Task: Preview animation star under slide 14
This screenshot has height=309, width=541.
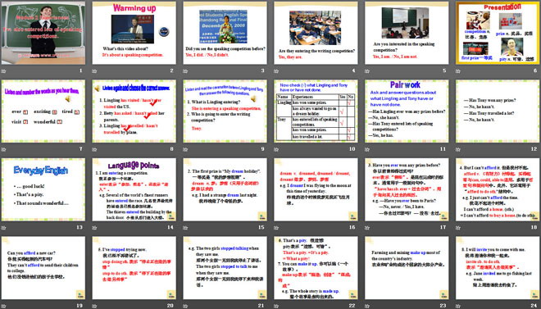Action: tap(94, 228)
